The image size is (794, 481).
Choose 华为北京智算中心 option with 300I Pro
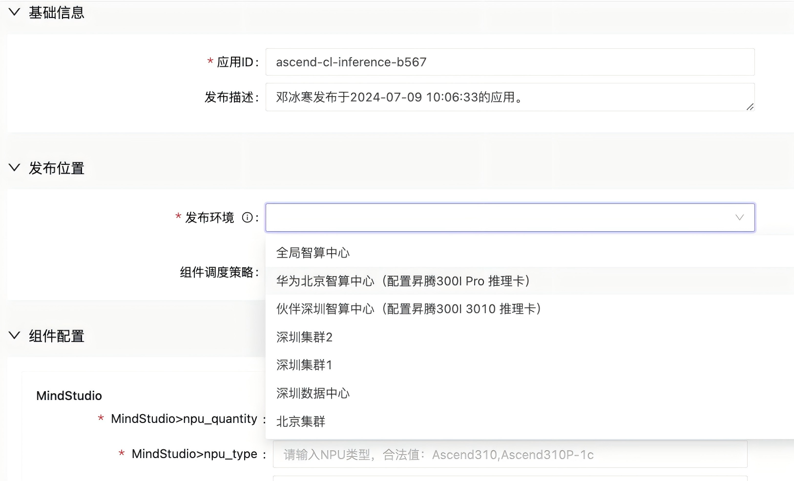click(403, 281)
